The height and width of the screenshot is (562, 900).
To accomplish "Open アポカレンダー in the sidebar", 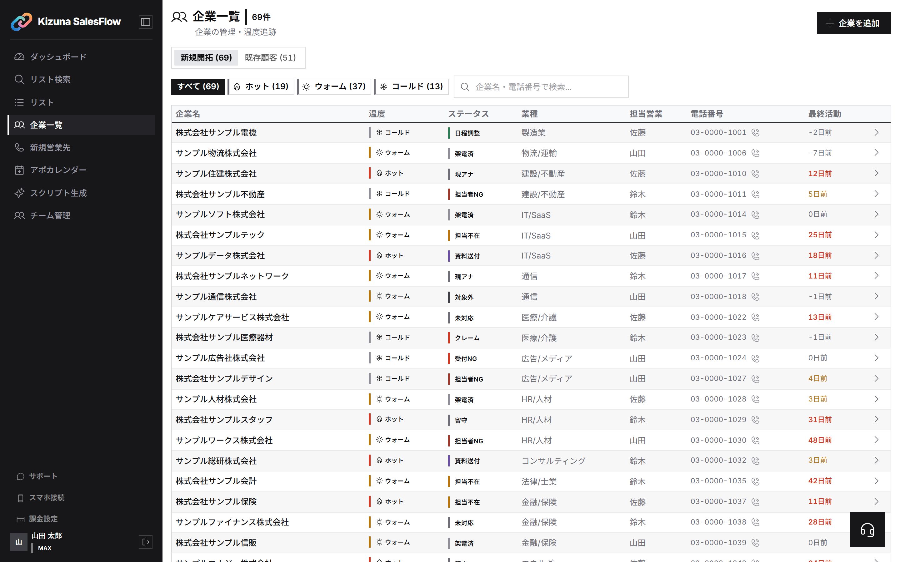I will pyautogui.click(x=81, y=170).
